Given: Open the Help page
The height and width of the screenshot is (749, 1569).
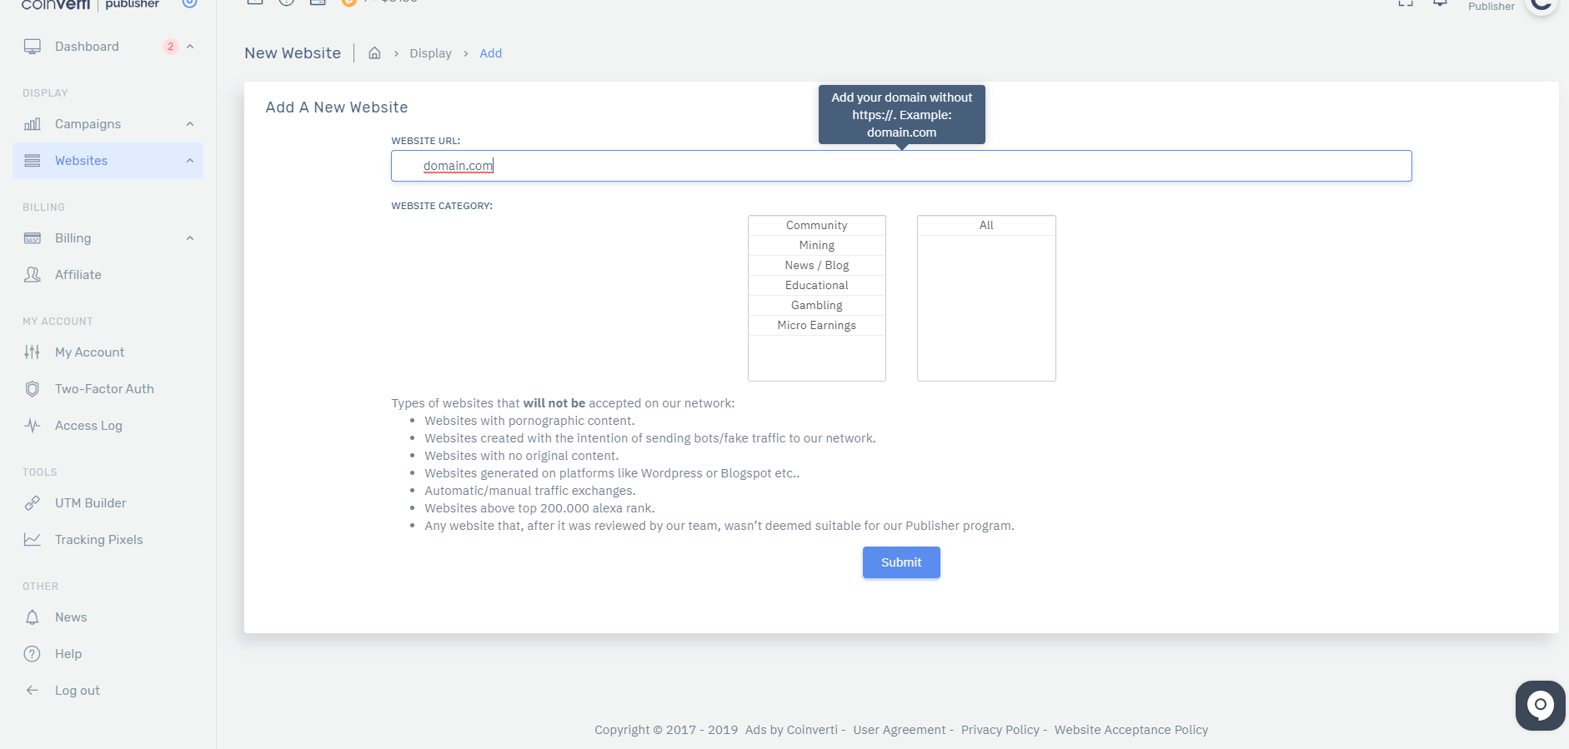Looking at the screenshot, I should click(x=68, y=654).
